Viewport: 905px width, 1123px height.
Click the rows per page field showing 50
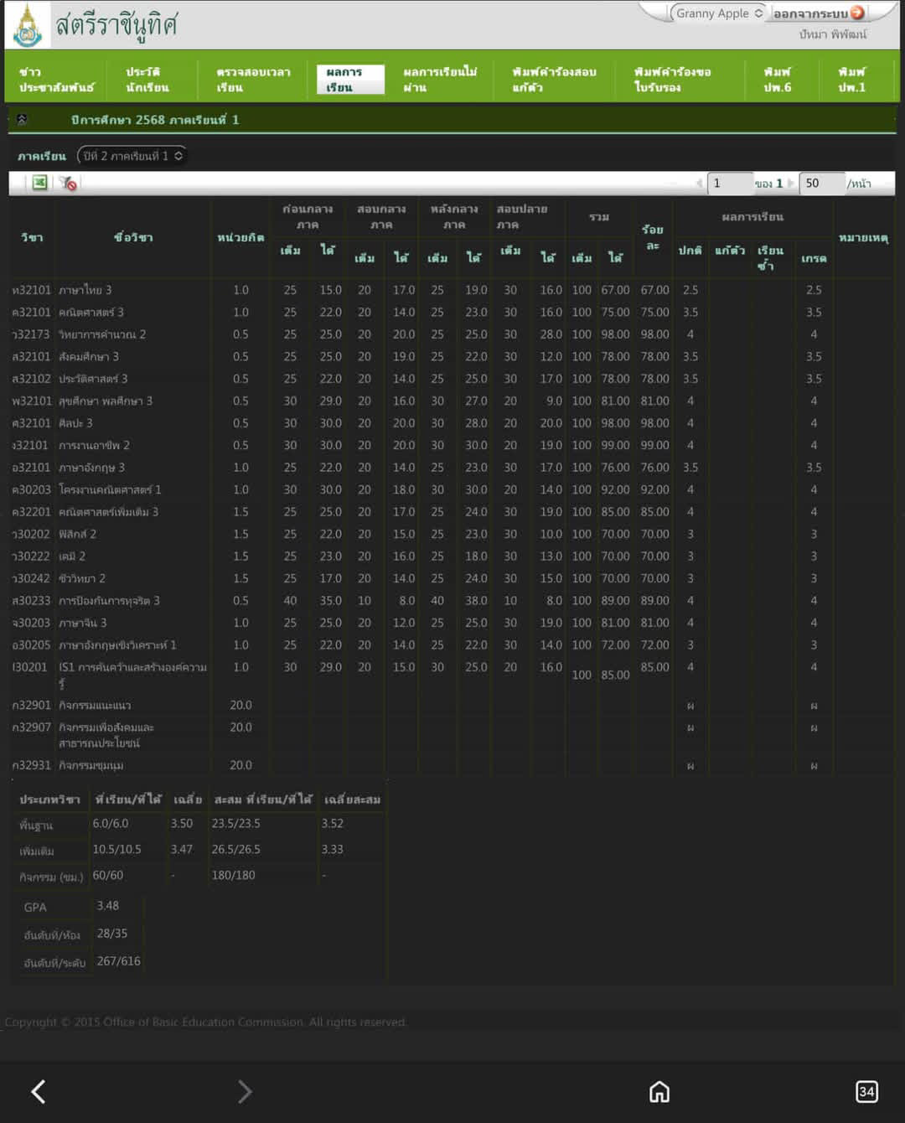coord(820,184)
